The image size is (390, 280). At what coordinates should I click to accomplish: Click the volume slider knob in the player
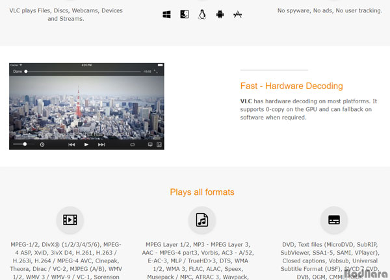tap(25, 144)
